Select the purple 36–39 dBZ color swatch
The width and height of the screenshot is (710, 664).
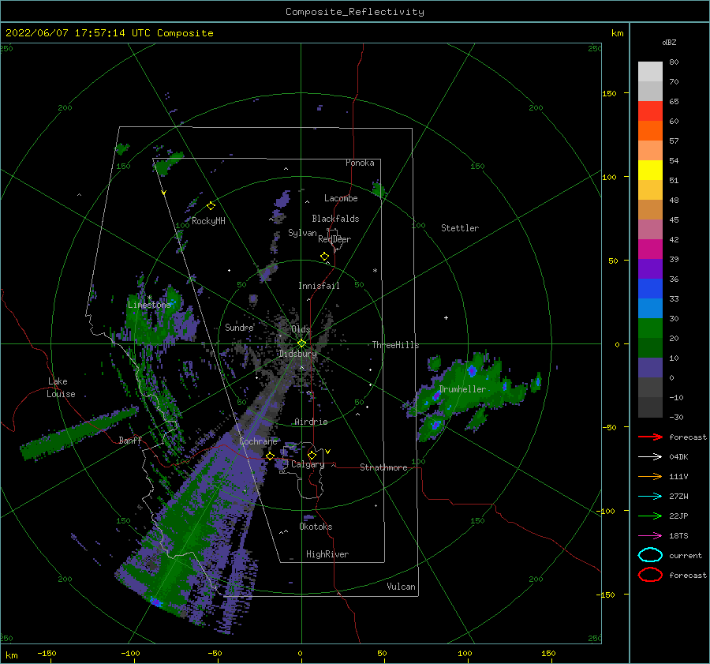(x=650, y=268)
